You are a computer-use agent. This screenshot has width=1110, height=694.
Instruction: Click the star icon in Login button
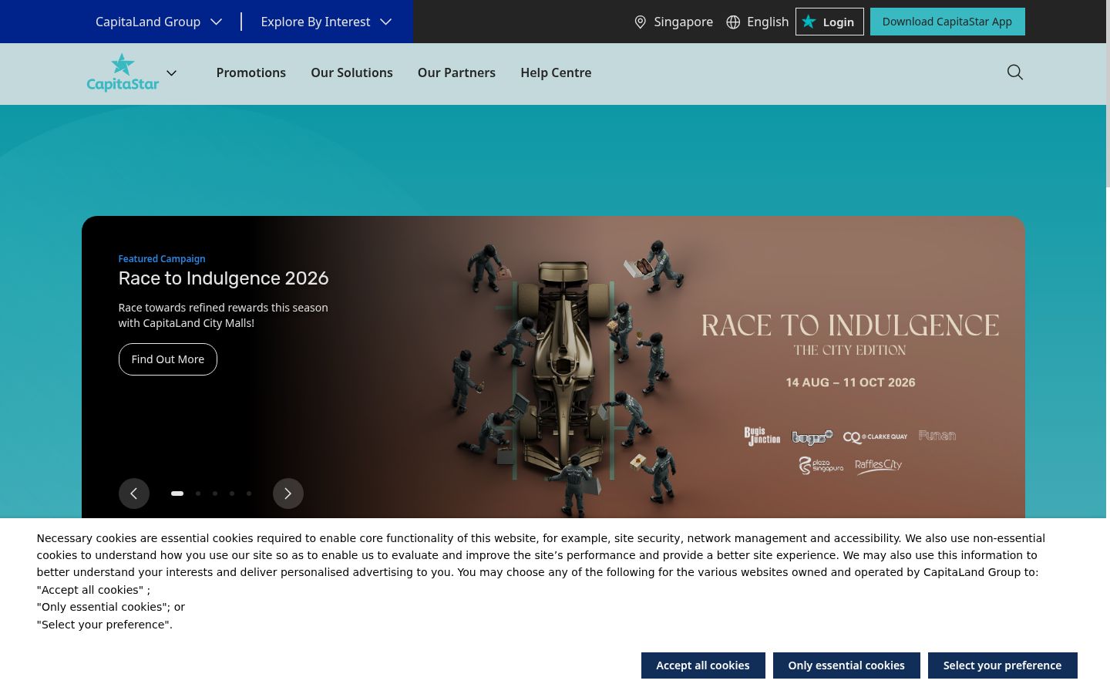(x=809, y=22)
